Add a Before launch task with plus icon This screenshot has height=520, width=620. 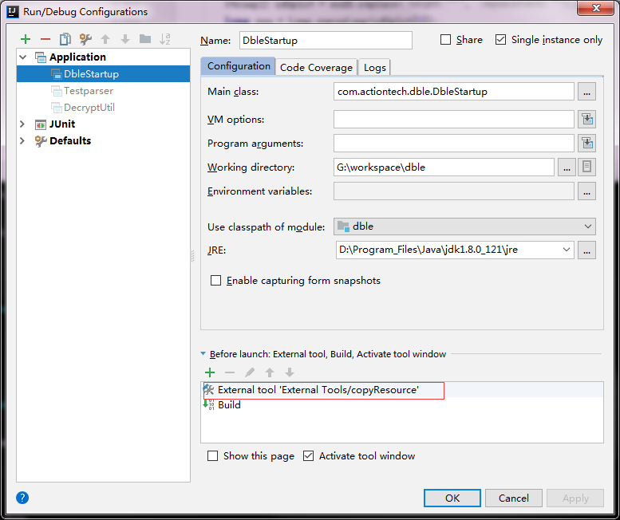point(210,372)
